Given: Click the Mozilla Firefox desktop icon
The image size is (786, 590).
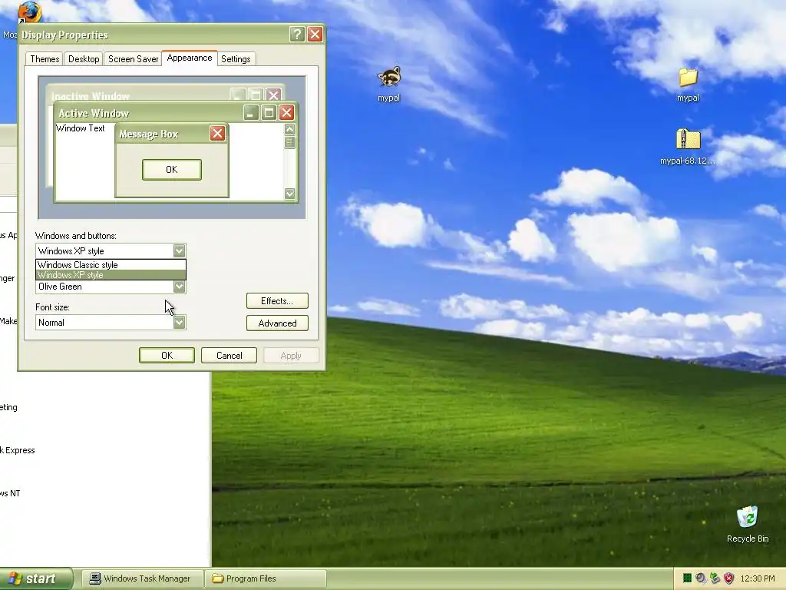Looking at the screenshot, I should [29, 11].
